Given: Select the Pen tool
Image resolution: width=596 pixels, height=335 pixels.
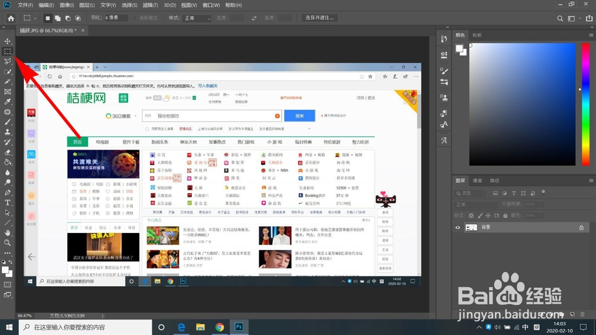Looking at the screenshot, I should [x=7, y=193].
